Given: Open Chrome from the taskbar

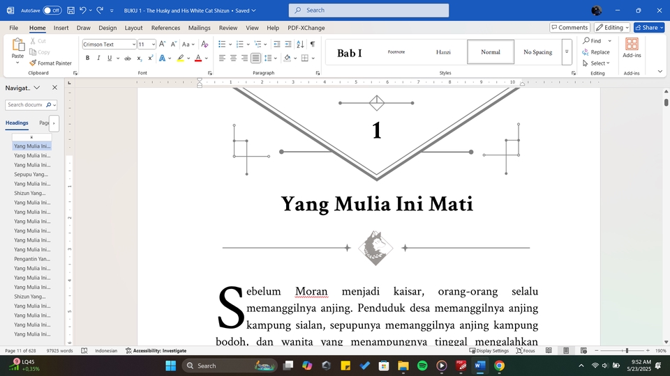Looking at the screenshot, I should tap(499, 366).
